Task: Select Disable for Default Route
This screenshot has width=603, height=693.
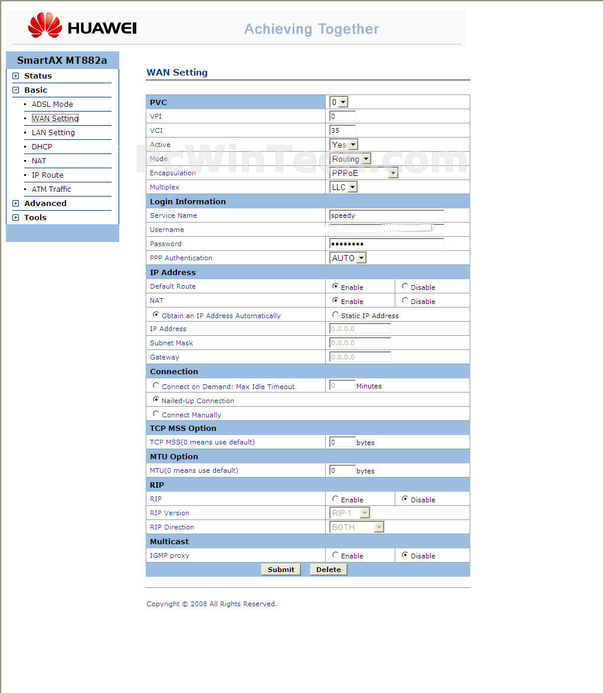Action: pyautogui.click(x=405, y=286)
